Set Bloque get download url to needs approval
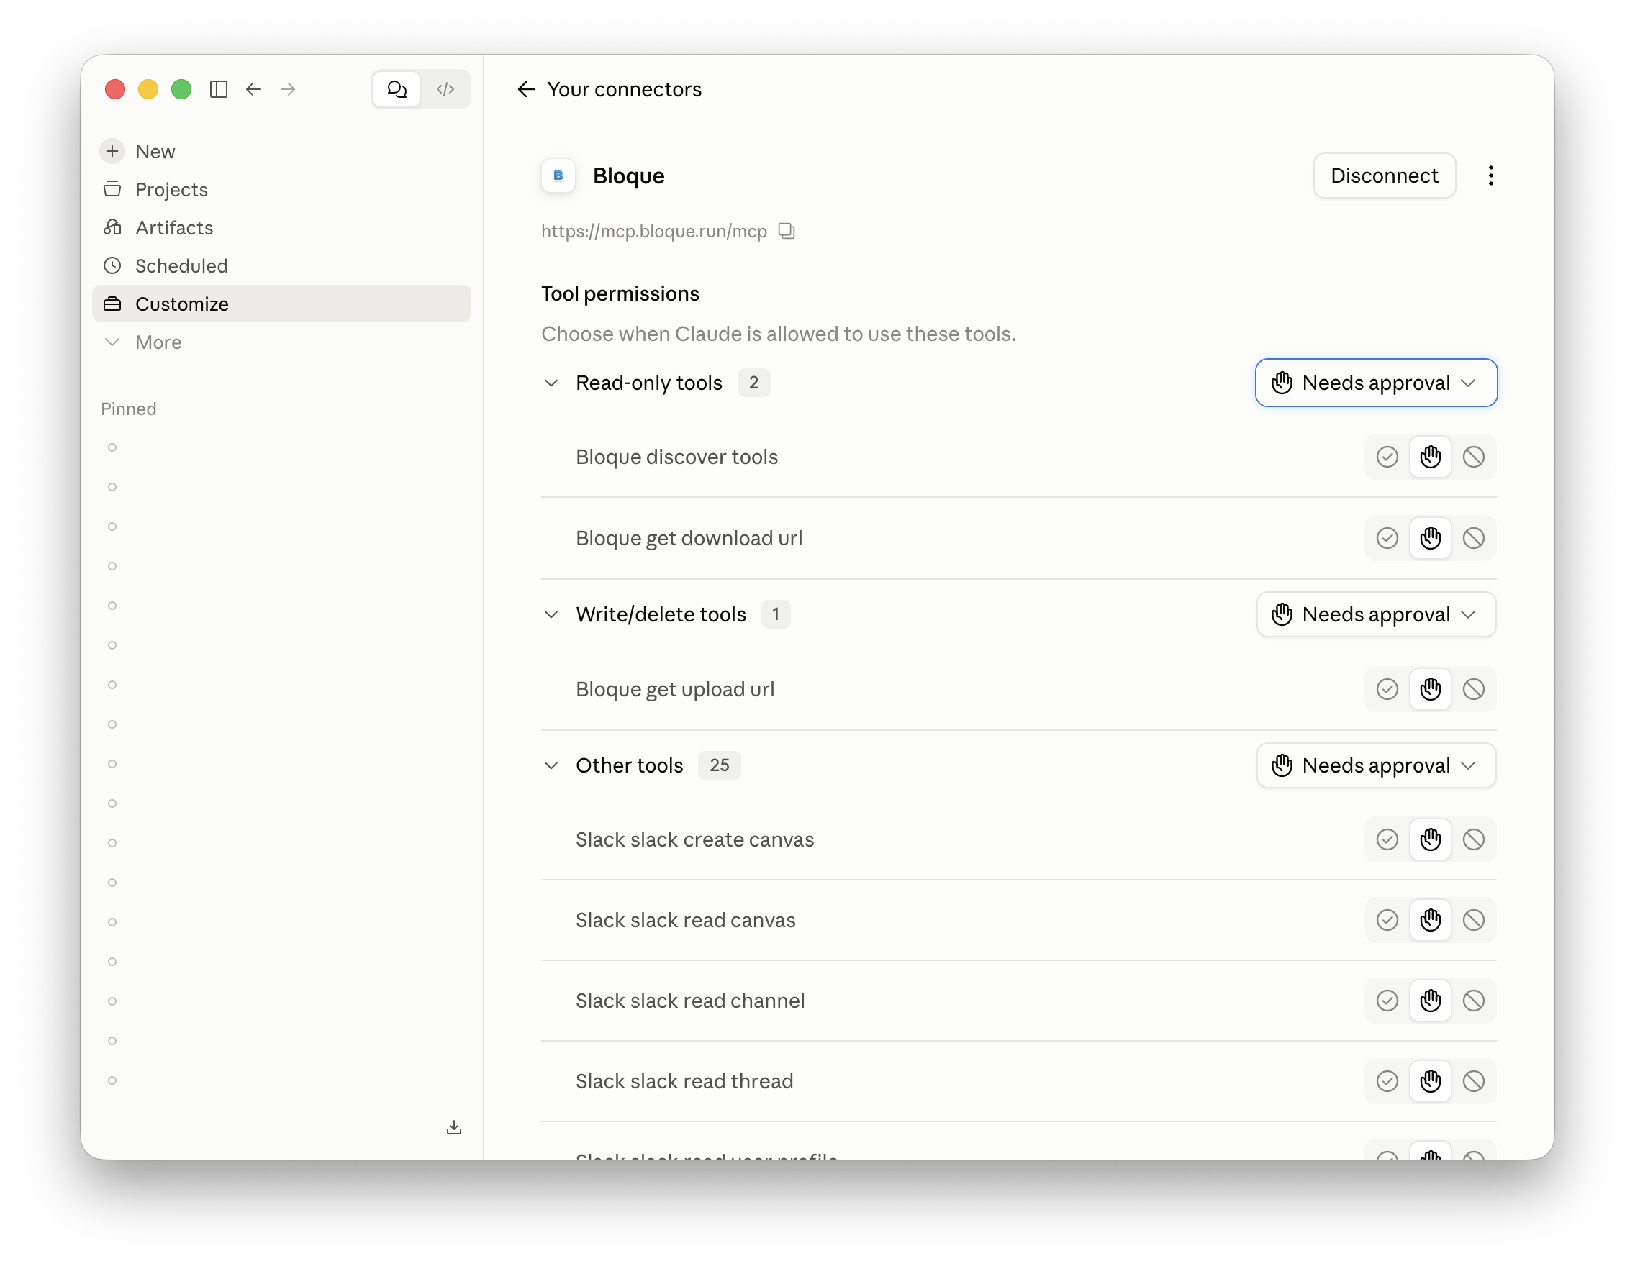The width and height of the screenshot is (1635, 1266). tap(1430, 538)
